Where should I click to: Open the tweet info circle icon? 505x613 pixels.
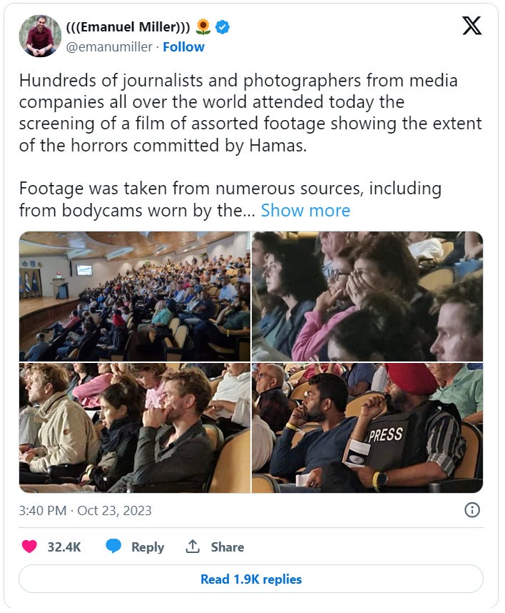click(x=472, y=510)
